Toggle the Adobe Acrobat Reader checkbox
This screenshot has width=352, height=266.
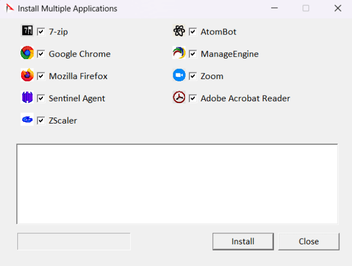coord(193,98)
